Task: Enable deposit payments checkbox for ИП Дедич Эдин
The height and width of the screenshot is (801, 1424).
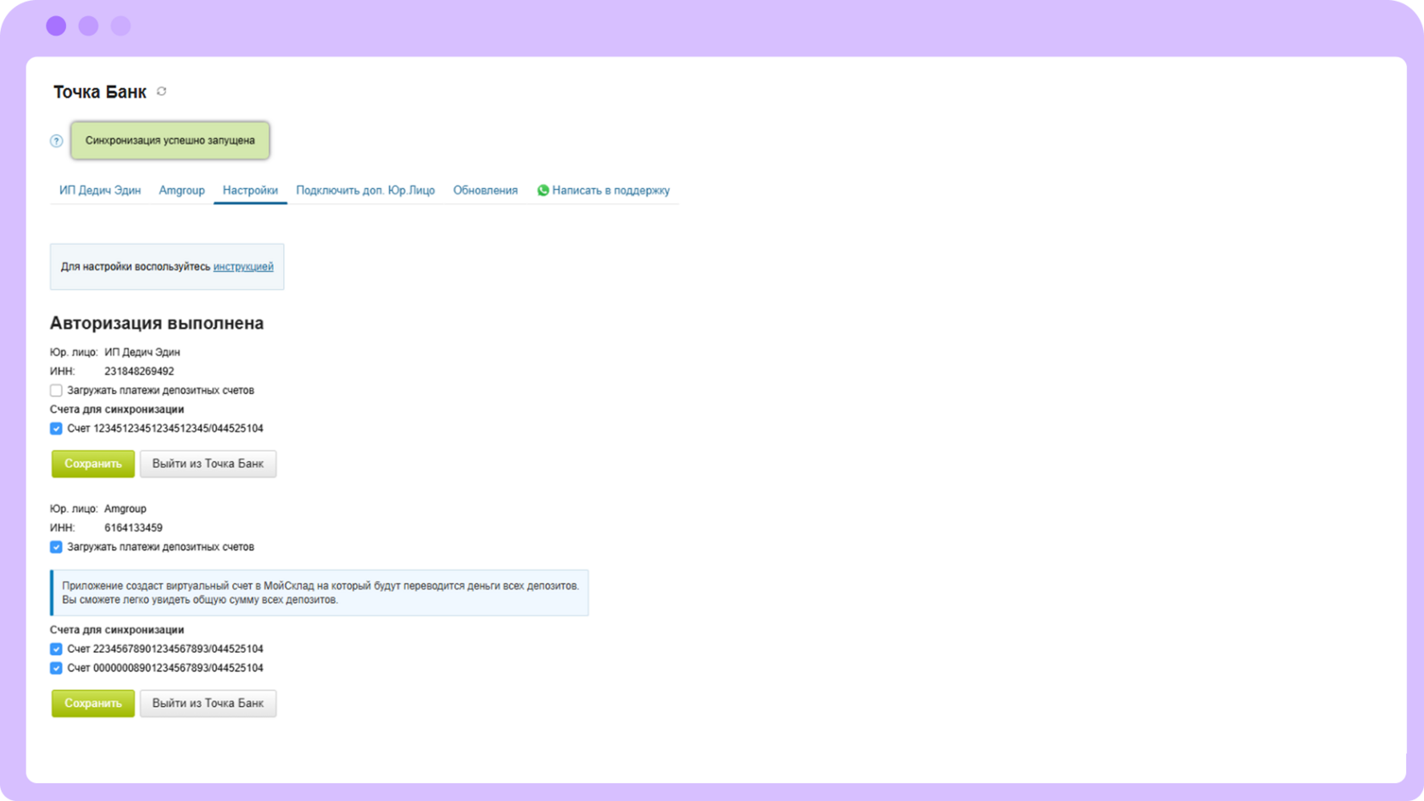Action: click(x=56, y=391)
